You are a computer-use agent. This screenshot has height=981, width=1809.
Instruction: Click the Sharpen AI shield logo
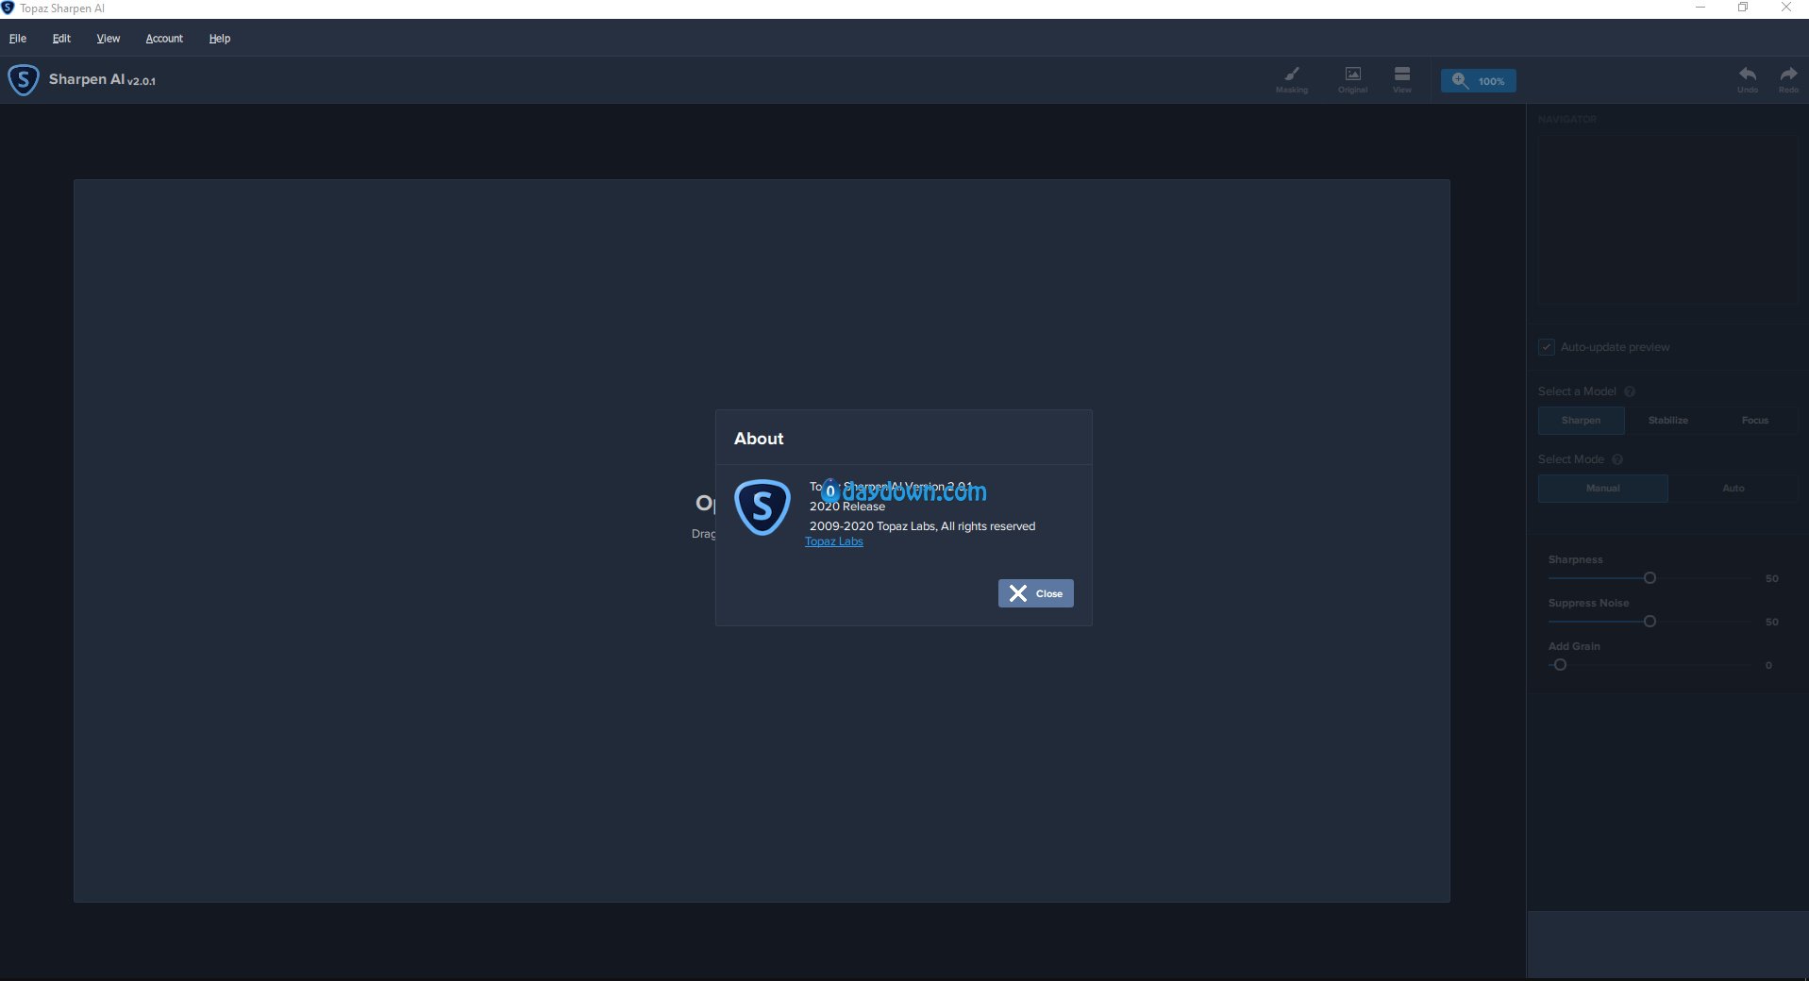(x=24, y=80)
